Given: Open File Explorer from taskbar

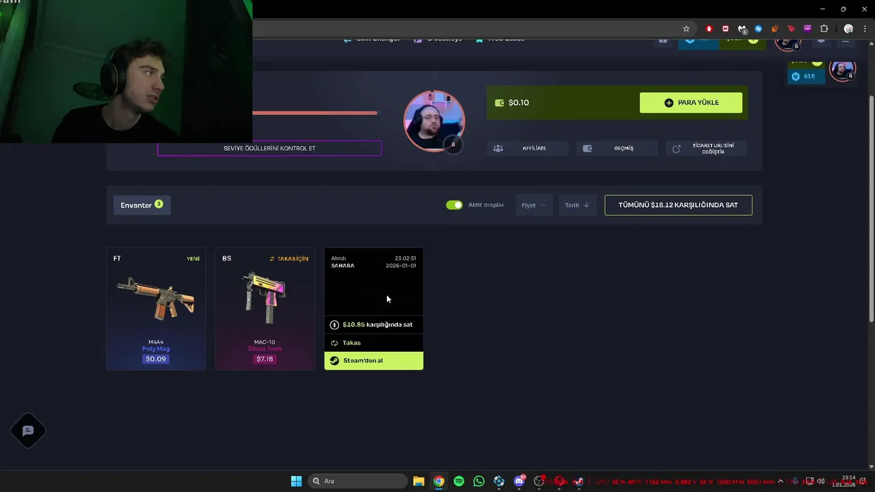Looking at the screenshot, I should (418, 481).
